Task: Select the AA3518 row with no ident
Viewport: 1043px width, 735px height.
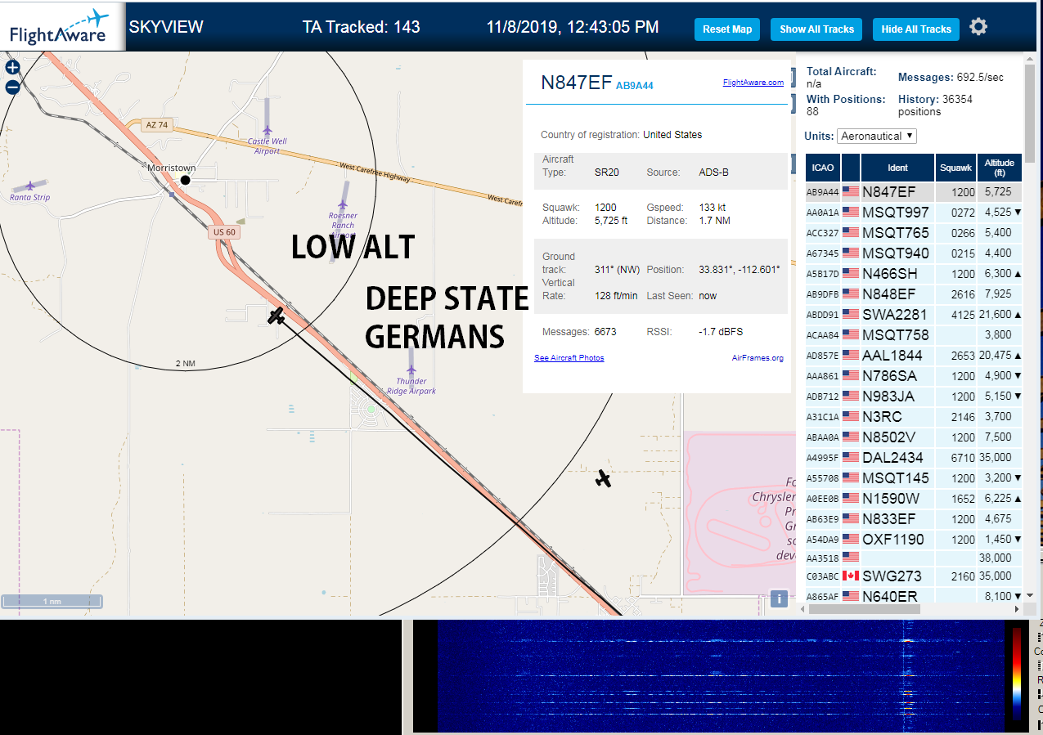Action: pos(914,558)
